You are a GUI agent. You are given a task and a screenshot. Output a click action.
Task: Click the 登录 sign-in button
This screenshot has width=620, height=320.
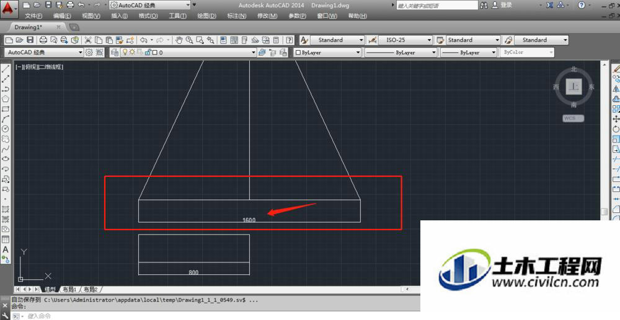(507, 5)
